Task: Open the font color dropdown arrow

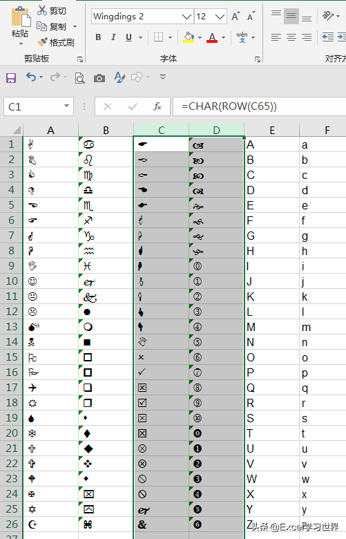Action: pyautogui.click(x=223, y=37)
